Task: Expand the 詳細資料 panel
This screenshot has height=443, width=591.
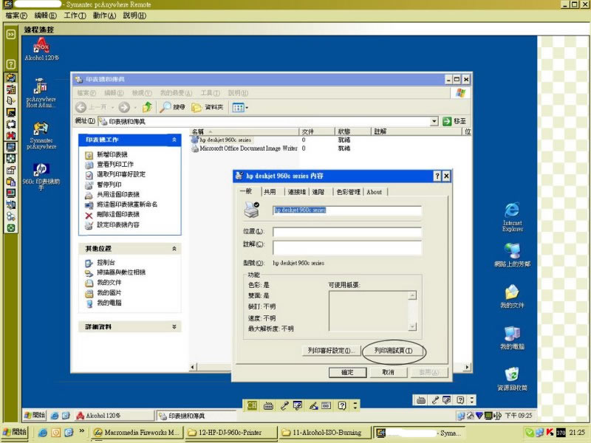Action: pyautogui.click(x=174, y=326)
